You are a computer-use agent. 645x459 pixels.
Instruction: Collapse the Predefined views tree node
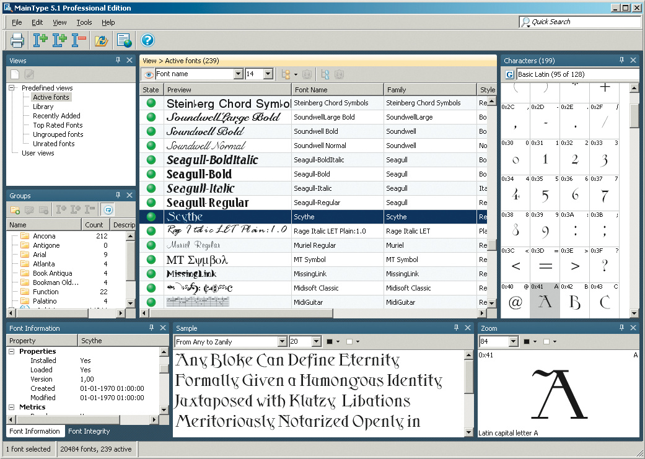coord(12,88)
